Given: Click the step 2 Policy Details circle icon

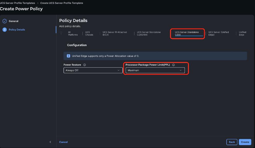Looking at the screenshot, I should [5, 30].
